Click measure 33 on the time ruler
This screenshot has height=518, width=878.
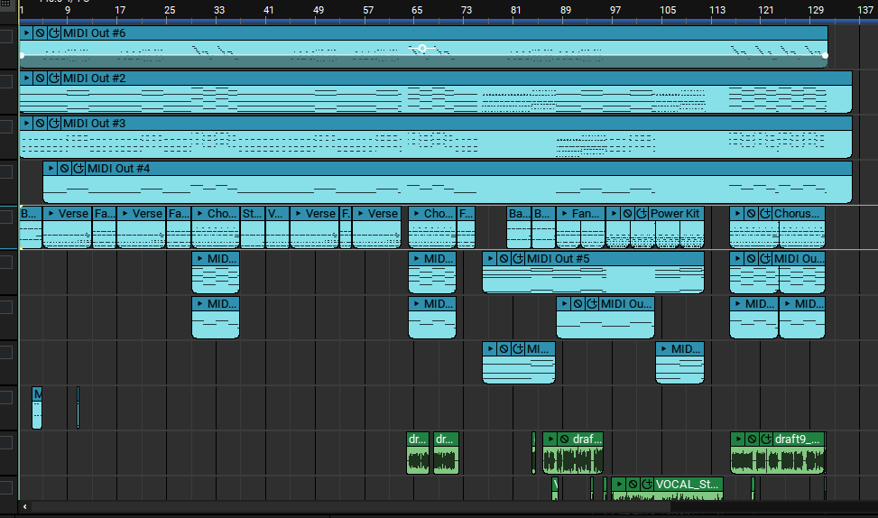tap(219, 10)
